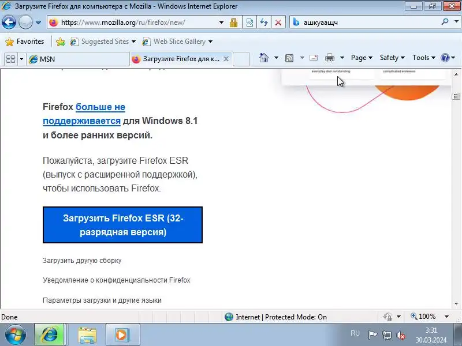This screenshot has width=462, height=346.
Task: Open a new blank tab
Action: coord(241,59)
